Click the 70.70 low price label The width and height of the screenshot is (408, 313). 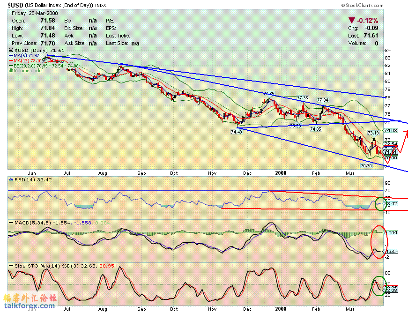[x=366, y=165]
